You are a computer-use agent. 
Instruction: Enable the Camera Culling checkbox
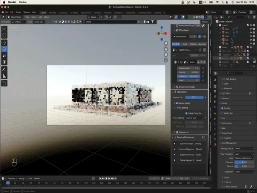pyautogui.click(x=177, y=103)
